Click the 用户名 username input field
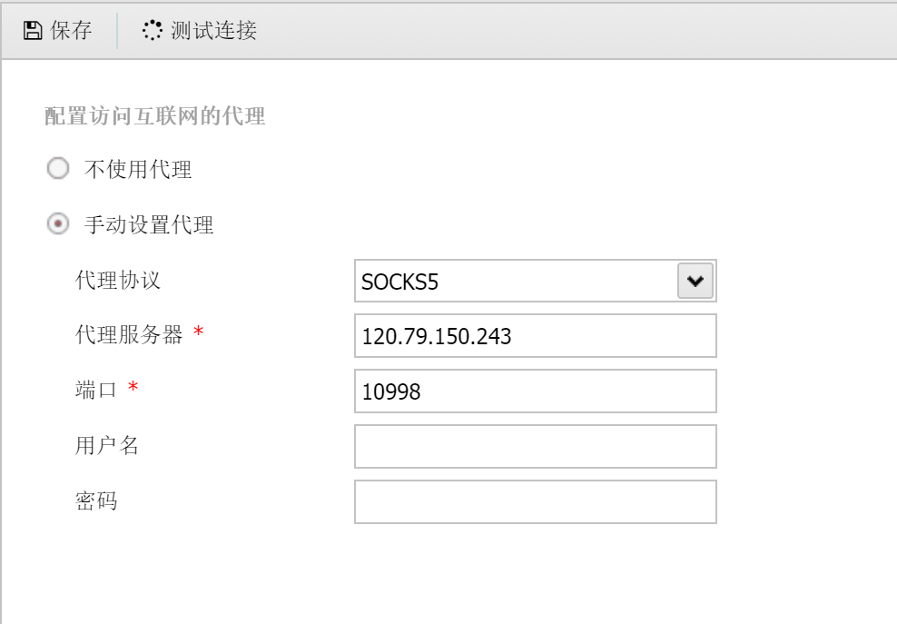Image resolution: width=897 pixels, height=624 pixels. point(536,446)
